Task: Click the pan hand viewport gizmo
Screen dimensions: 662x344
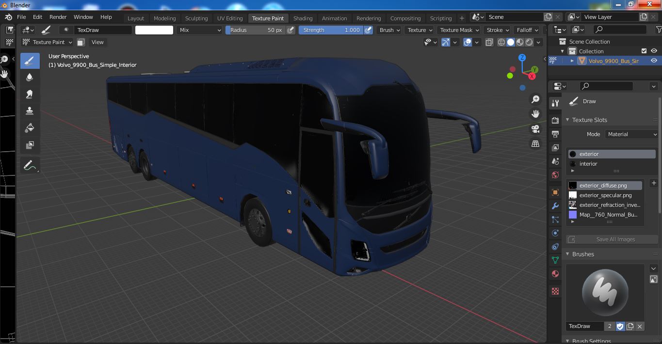Action: [x=535, y=114]
